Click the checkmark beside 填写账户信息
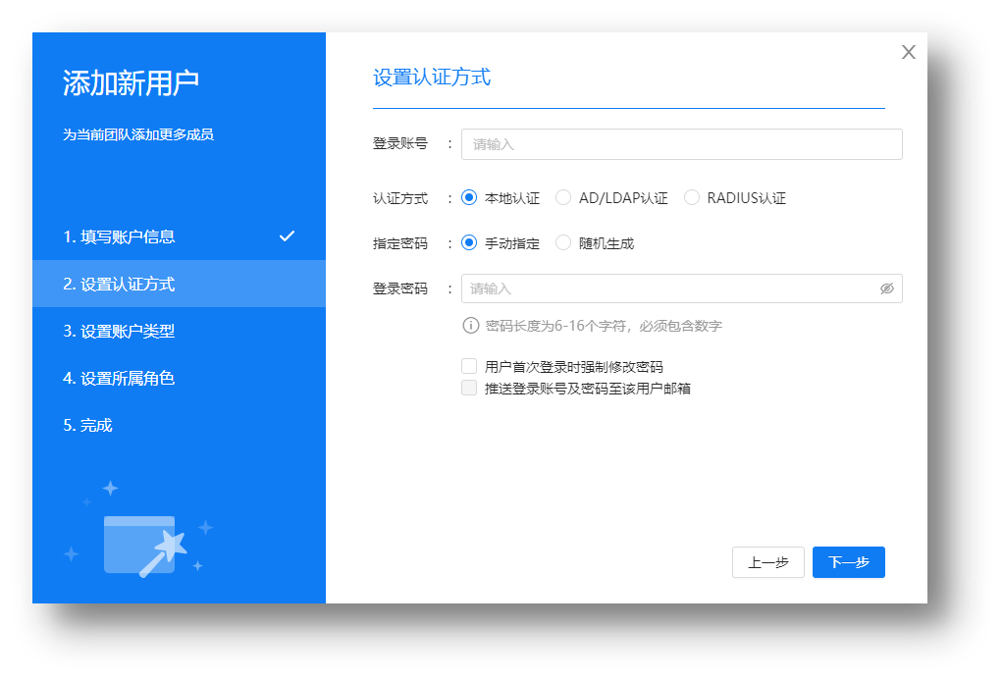The width and height of the screenshot is (1003, 680). (287, 236)
